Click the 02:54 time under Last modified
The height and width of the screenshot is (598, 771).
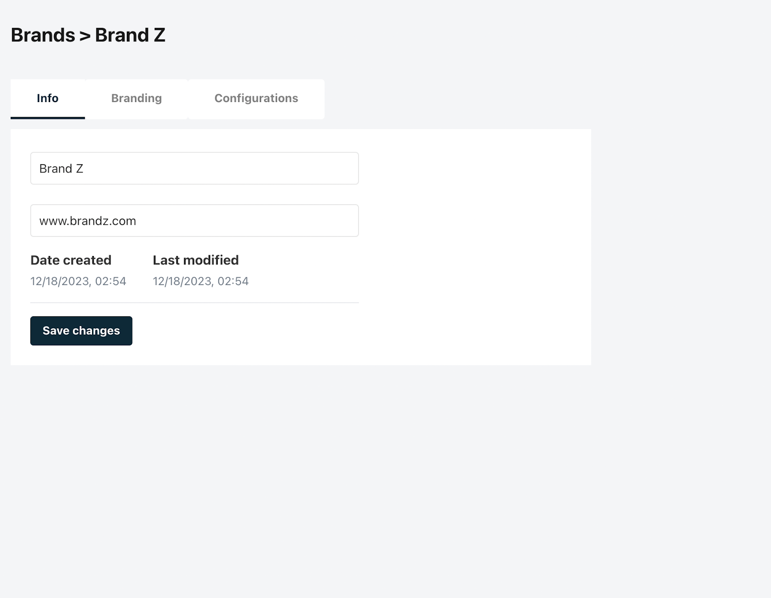pyautogui.click(x=233, y=281)
